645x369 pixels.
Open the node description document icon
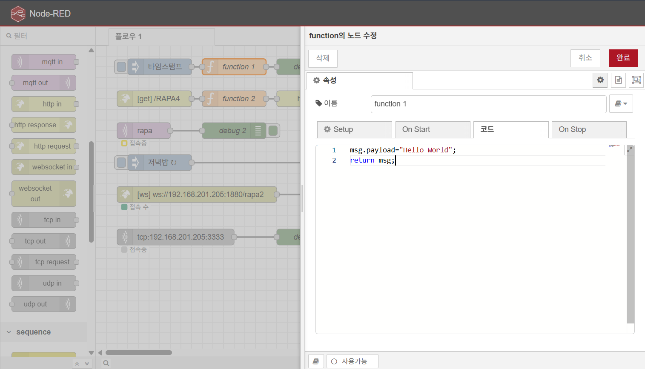click(618, 80)
